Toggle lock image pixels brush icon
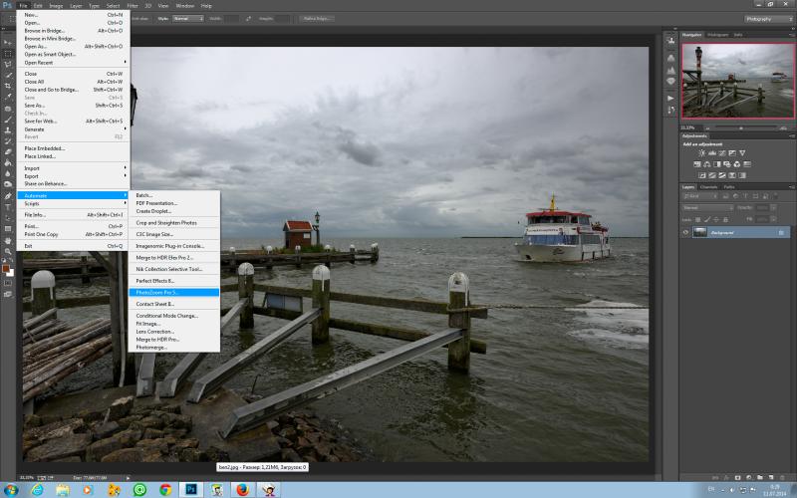The image size is (797, 498). pos(707,219)
